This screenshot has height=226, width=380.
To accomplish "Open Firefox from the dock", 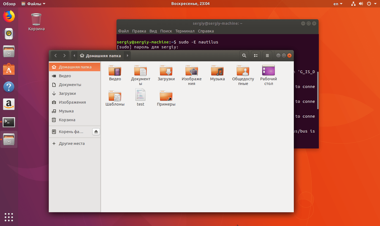I will click(9, 16).
